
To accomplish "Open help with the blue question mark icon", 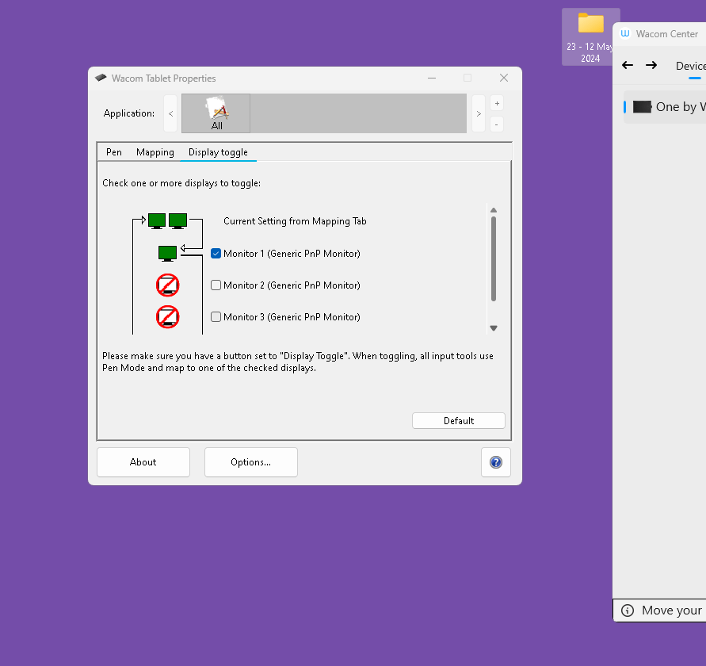I will tap(496, 462).
